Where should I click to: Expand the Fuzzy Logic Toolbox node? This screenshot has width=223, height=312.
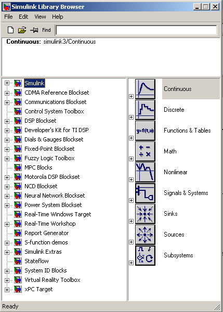coord(7,159)
